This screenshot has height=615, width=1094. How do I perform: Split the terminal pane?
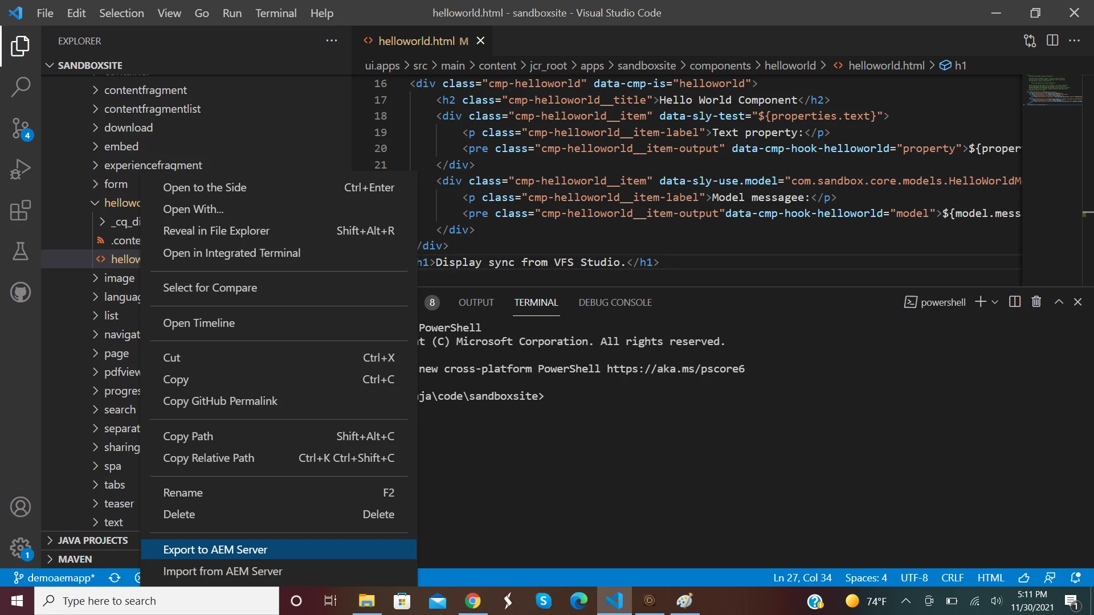tap(1015, 302)
